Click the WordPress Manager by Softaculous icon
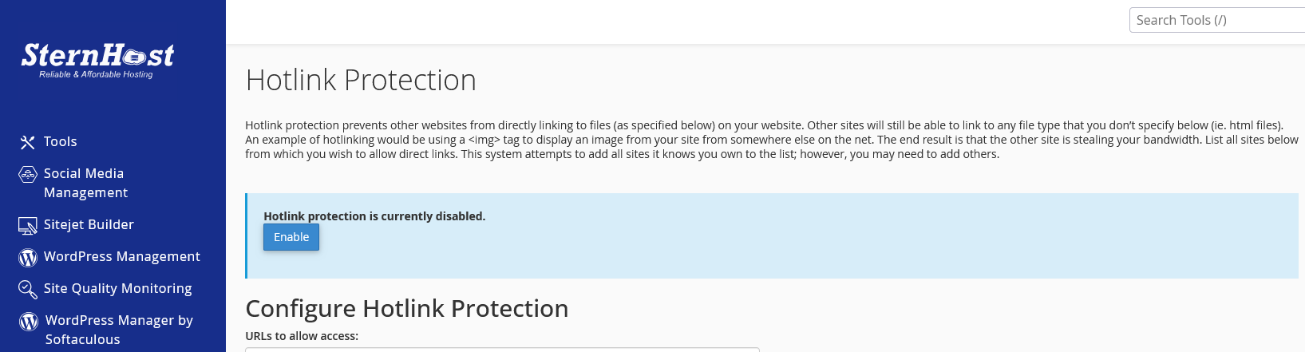 29,321
